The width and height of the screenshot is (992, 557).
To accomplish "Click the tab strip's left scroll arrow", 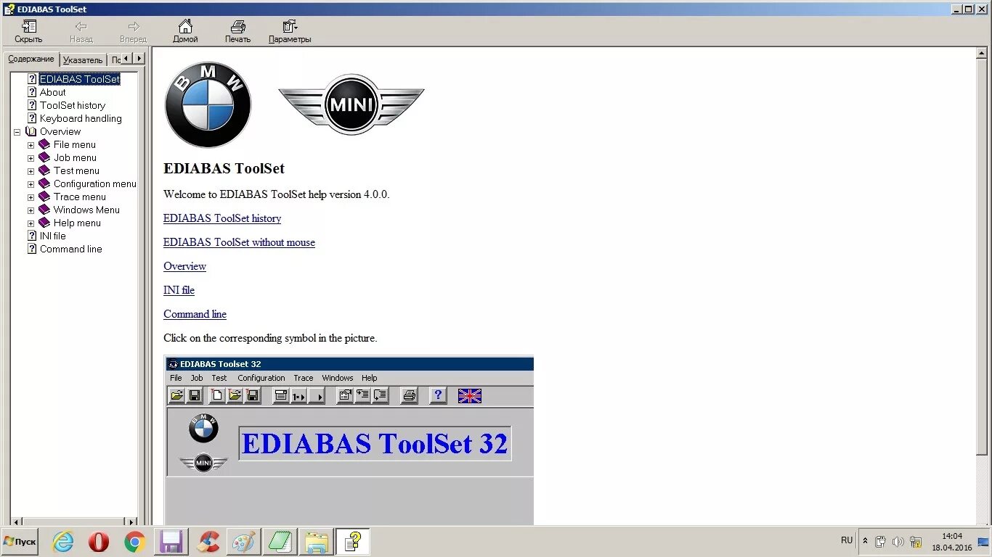I will 126,58.
